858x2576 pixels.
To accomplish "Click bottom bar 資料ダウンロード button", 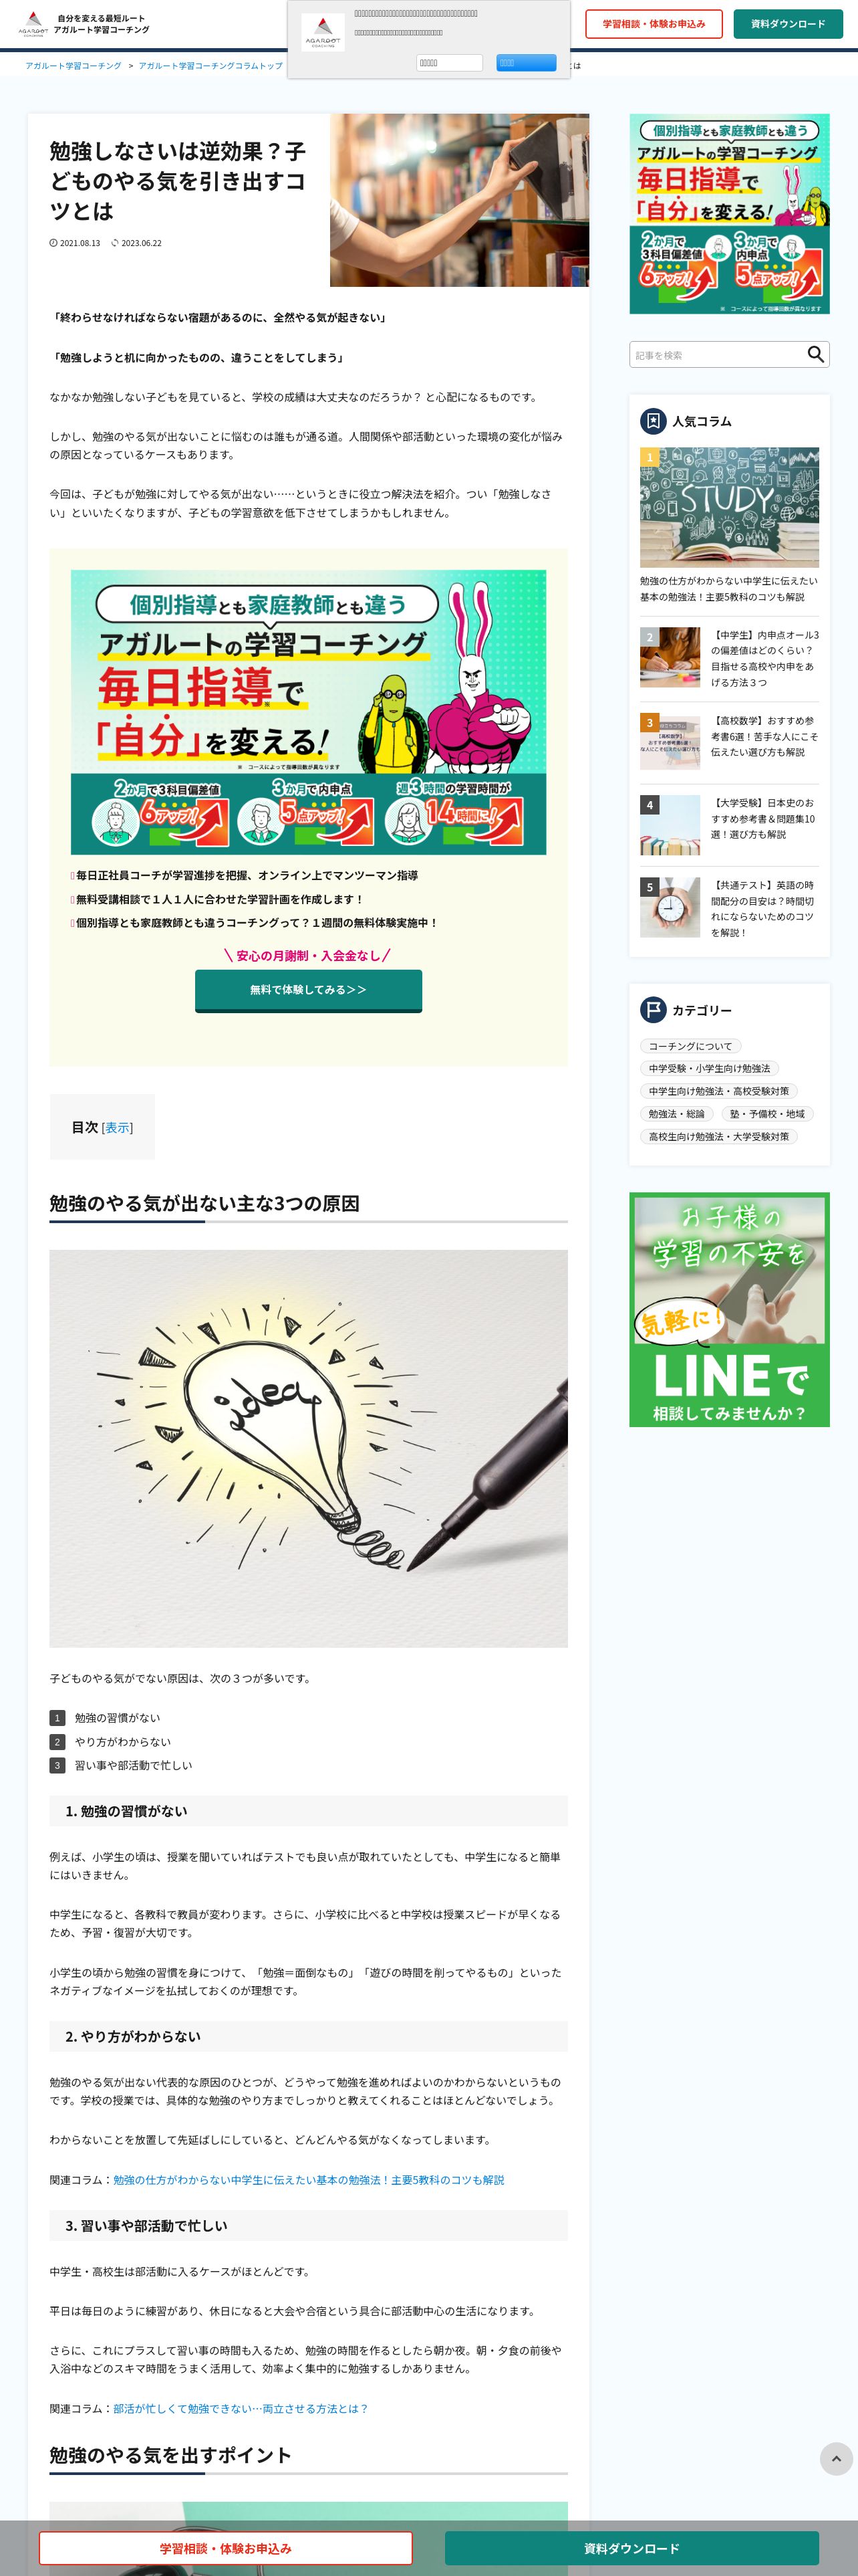I will click(x=631, y=2548).
